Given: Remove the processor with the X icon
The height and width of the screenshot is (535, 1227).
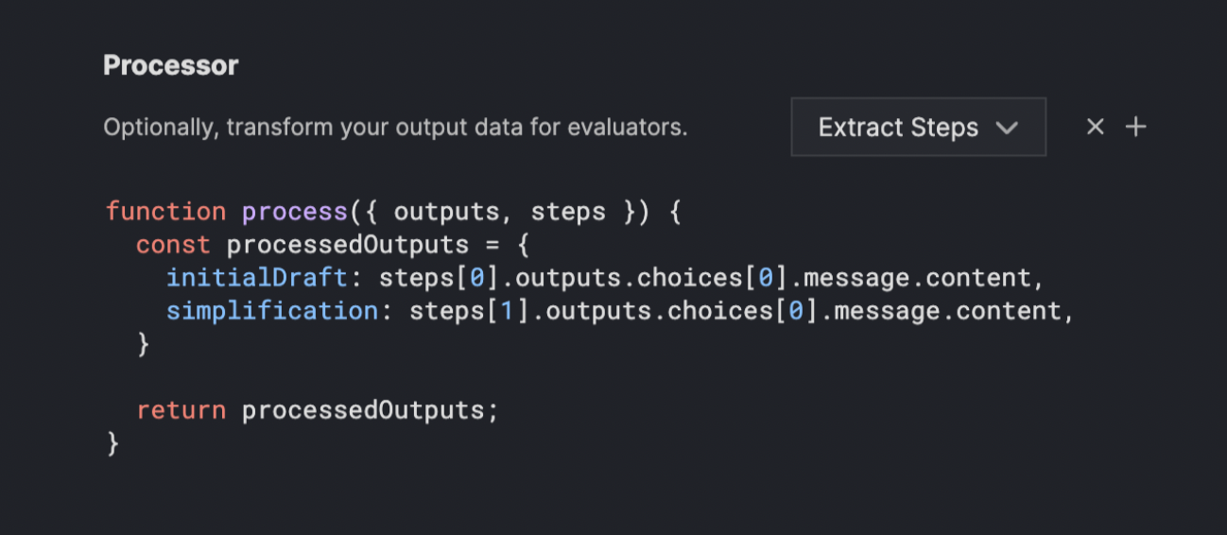Looking at the screenshot, I should [x=1095, y=127].
